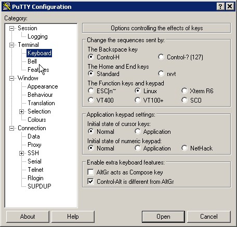Open the Telnet category
Viewport: 237px width, 227px height.
[x=35, y=170]
